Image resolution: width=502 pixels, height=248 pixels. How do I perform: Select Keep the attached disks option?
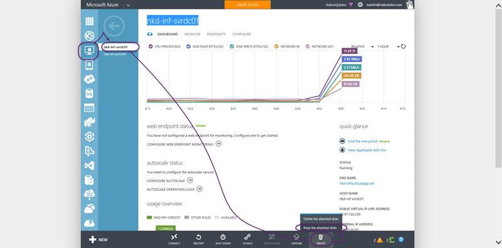[320, 227]
